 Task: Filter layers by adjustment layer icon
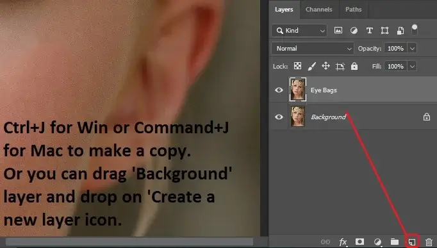click(x=354, y=30)
